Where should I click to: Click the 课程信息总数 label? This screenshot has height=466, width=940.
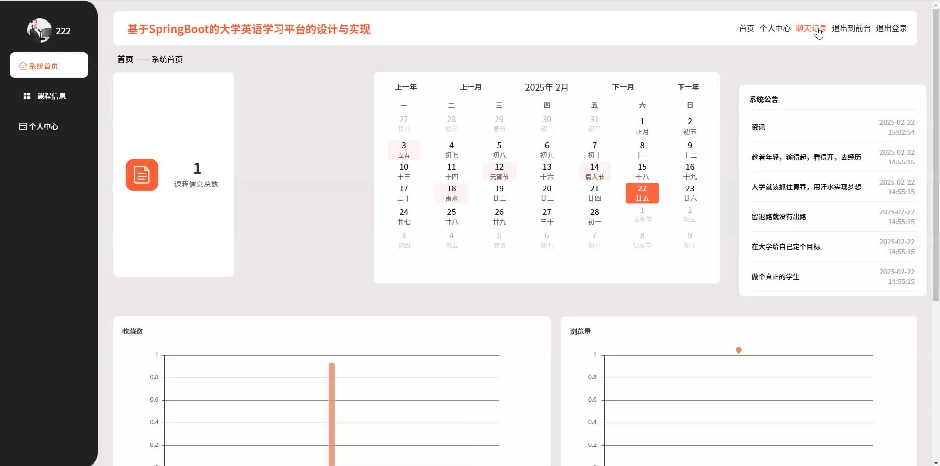[196, 184]
